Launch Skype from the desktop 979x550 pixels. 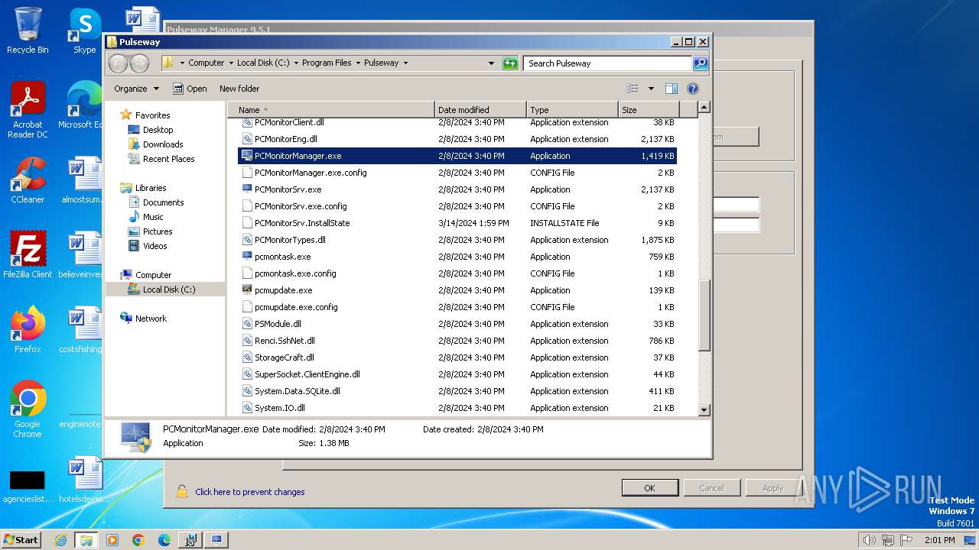point(84,31)
